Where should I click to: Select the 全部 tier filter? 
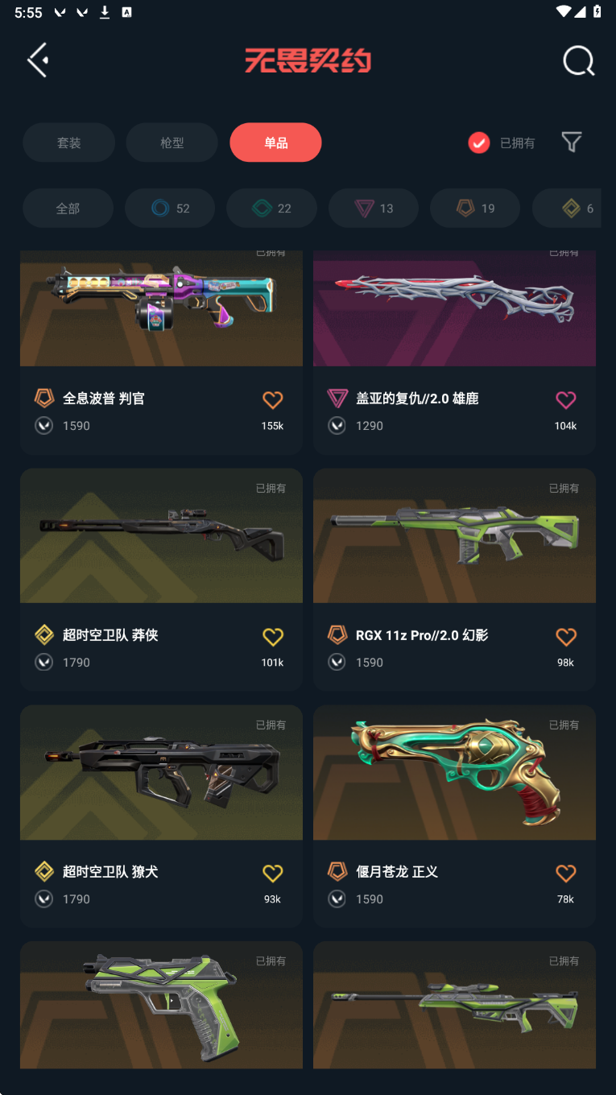coord(68,209)
